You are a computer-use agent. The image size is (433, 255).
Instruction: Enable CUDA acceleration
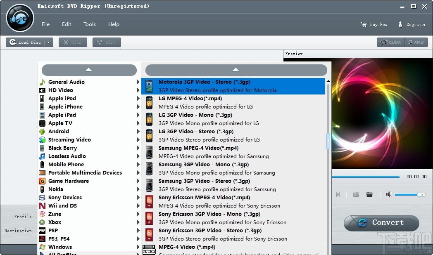tap(390, 42)
